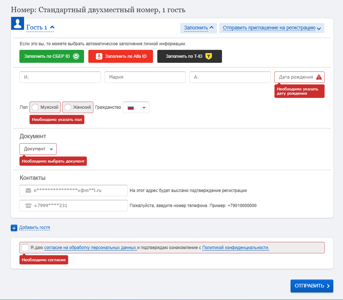Click the Alfa bank logo icon

99,56
